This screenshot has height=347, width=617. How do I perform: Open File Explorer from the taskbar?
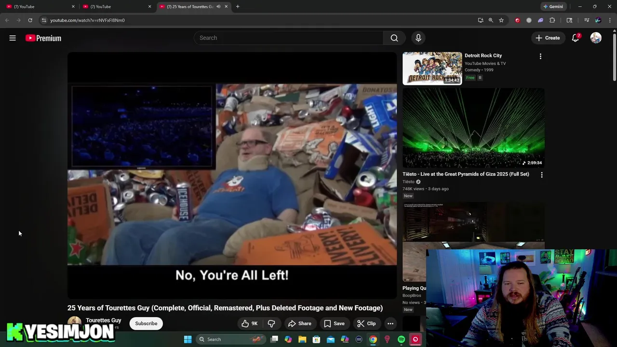click(x=302, y=339)
